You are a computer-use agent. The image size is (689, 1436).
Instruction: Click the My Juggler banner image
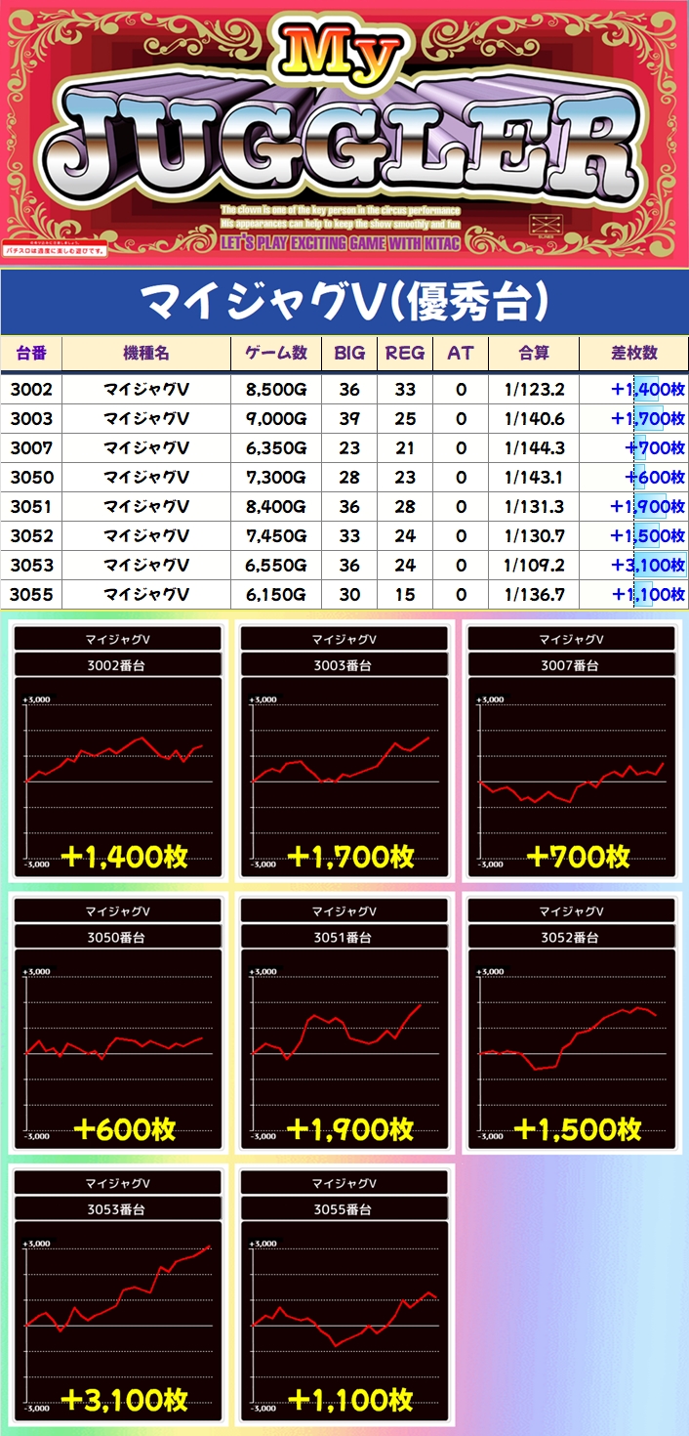[344, 134]
